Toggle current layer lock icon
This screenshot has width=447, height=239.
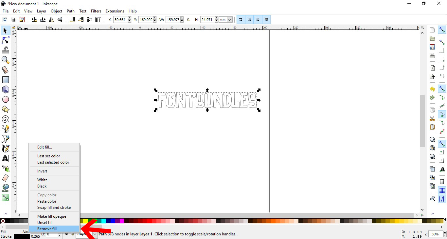(72, 234)
